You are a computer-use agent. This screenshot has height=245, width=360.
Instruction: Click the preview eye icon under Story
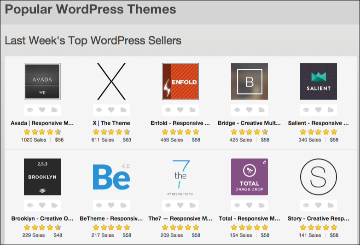coord(306,206)
